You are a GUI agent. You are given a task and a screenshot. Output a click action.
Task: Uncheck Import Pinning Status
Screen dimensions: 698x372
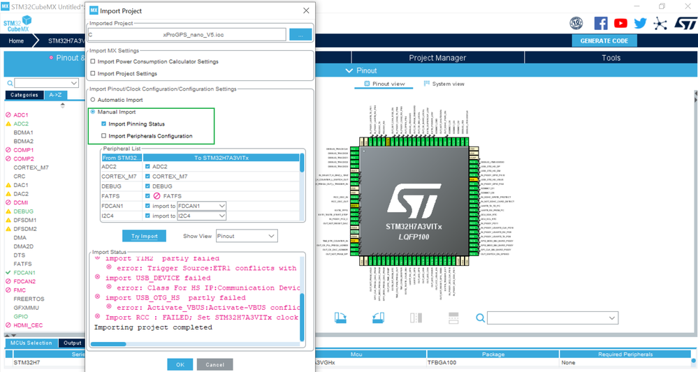coord(103,124)
